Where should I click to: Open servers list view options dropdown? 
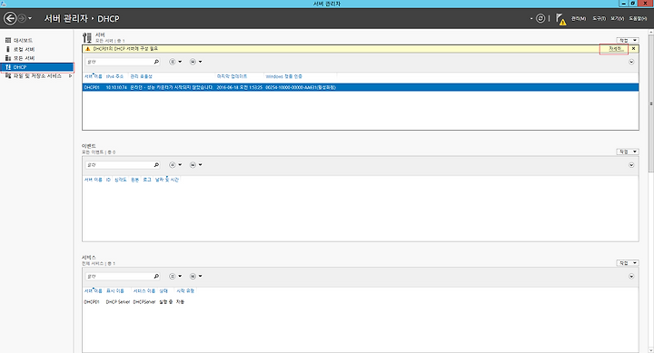point(175,62)
